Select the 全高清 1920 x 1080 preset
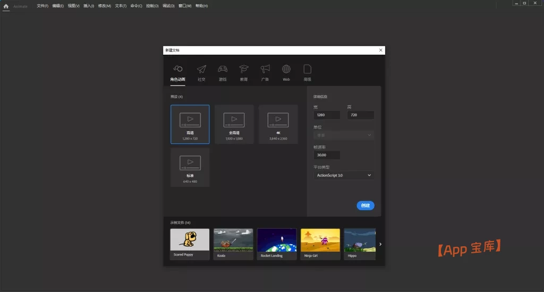 [x=234, y=124]
